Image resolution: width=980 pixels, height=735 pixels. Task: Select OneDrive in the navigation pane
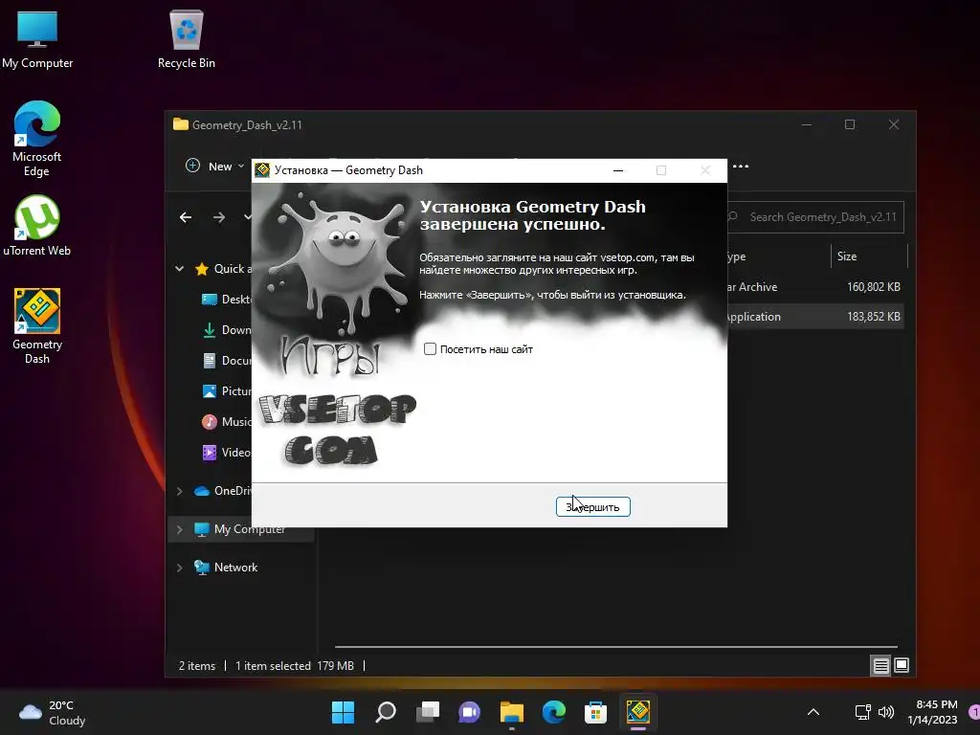tap(222, 491)
